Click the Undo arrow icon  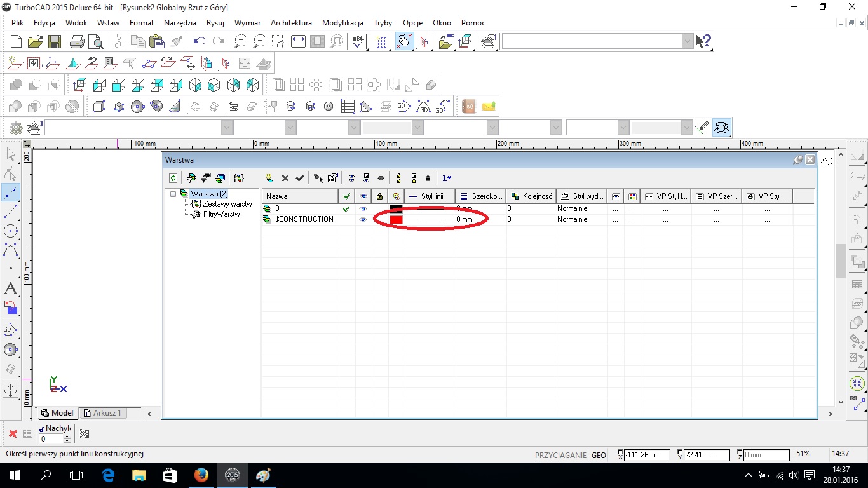pos(200,42)
